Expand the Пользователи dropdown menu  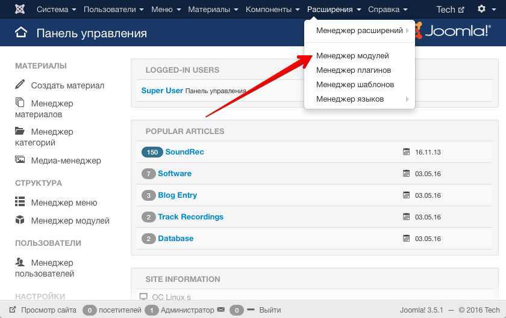(x=113, y=10)
